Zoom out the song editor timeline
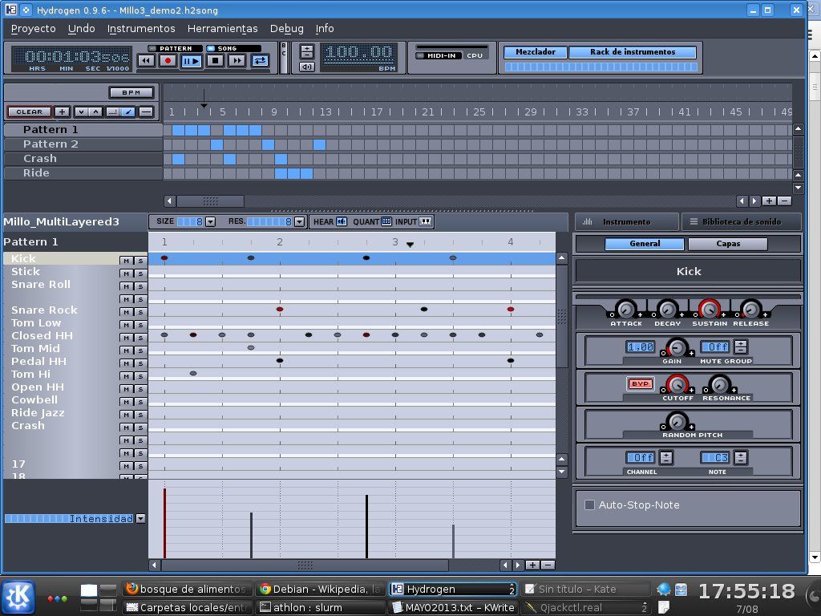 click(784, 201)
